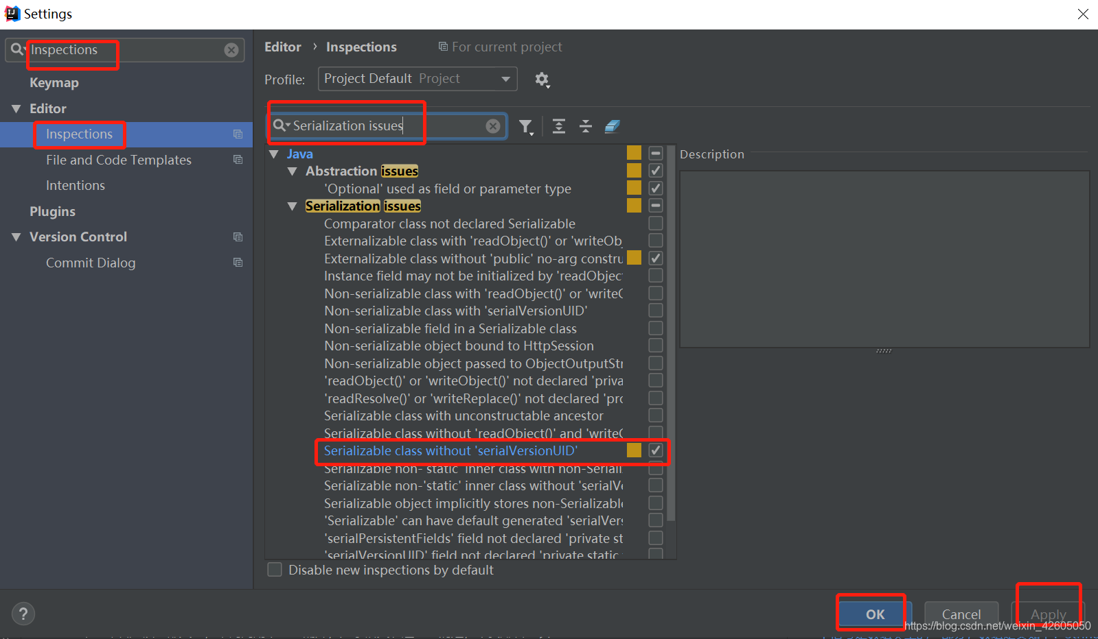Open the inspections filter funnel menu
The width and height of the screenshot is (1098, 639).
[x=526, y=127]
